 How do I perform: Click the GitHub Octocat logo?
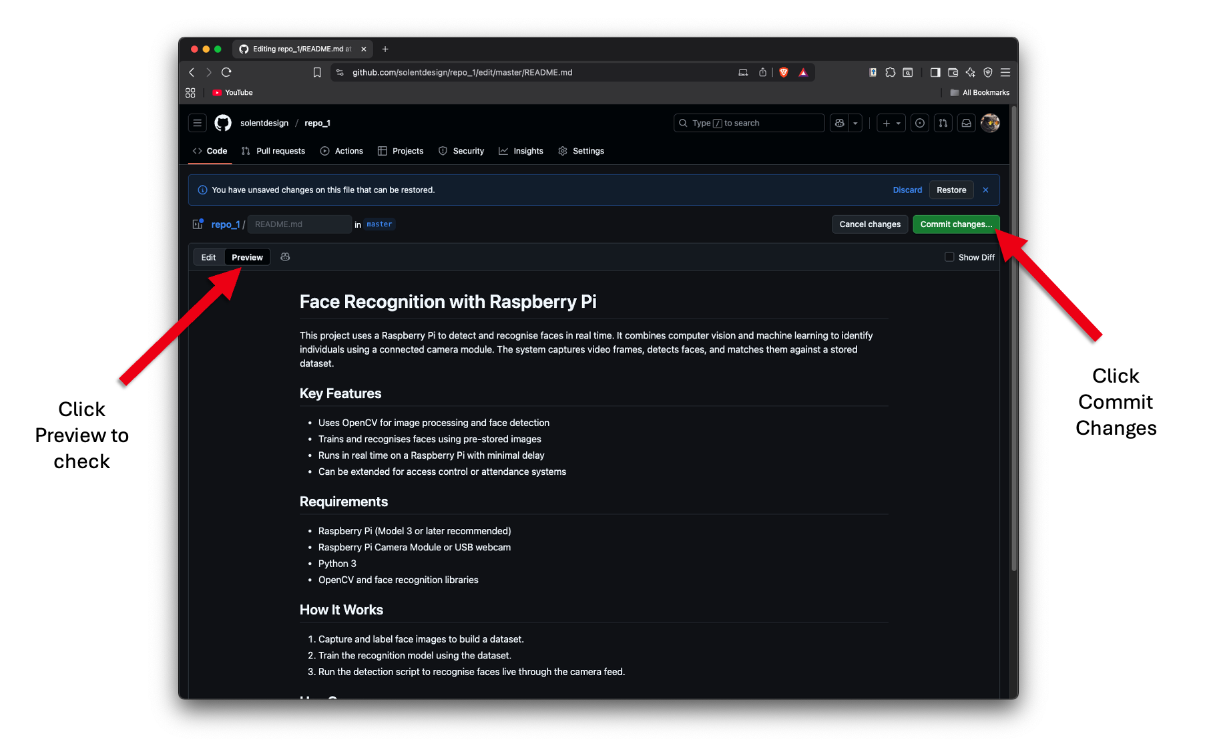223,123
